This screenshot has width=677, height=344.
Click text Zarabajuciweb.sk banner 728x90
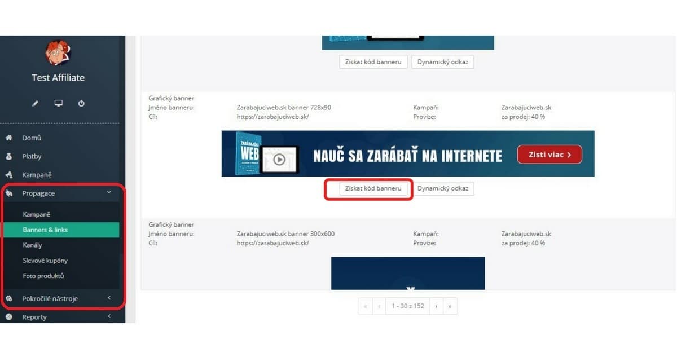pyautogui.click(x=284, y=107)
